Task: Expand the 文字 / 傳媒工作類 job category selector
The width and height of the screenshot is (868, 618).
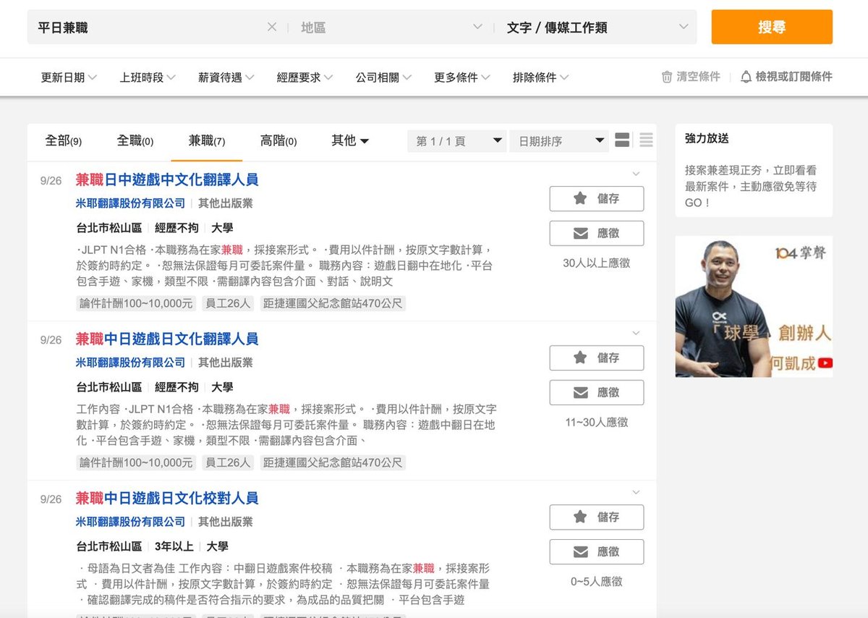Action: click(597, 27)
